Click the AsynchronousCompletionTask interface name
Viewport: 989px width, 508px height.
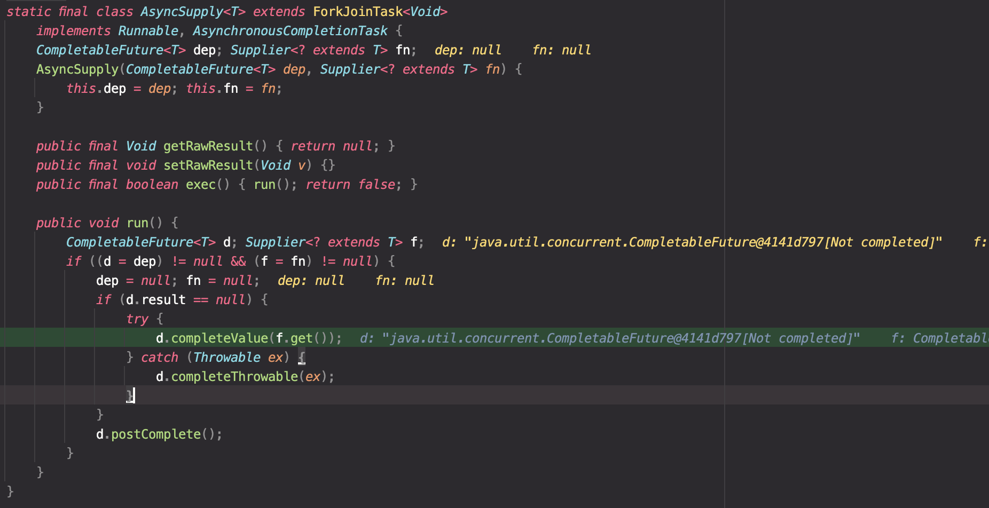[290, 31]
